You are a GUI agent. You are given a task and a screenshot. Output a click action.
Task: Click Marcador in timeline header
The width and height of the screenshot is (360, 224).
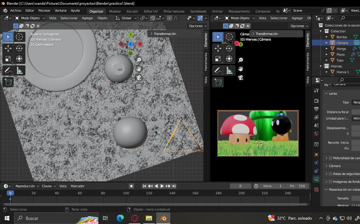point(78,186)
